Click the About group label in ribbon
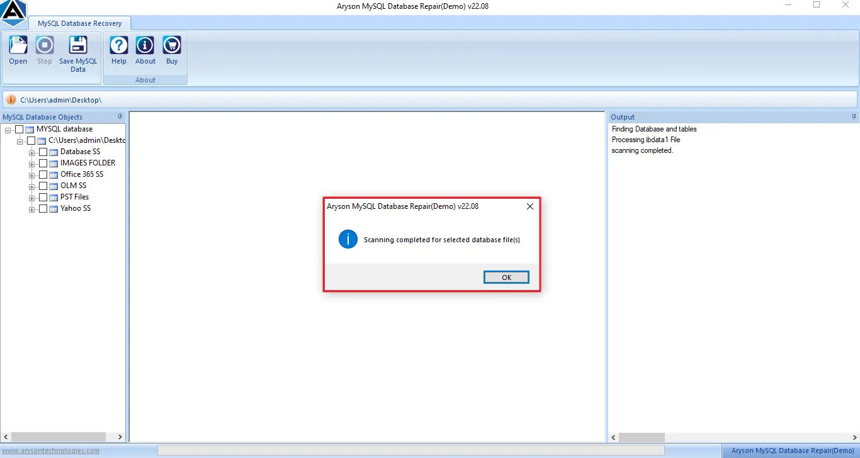Viewport: 860px width, 458px height. click(145, 80)
